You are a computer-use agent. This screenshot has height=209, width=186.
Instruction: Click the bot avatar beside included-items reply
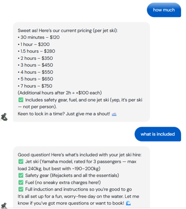pos(4,206)
